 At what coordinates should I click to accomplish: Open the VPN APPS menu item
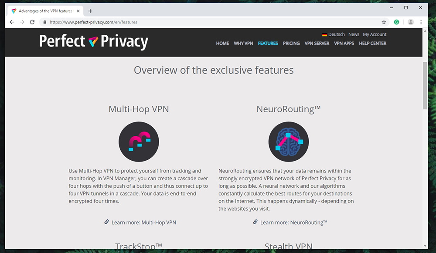click(344, 43)
